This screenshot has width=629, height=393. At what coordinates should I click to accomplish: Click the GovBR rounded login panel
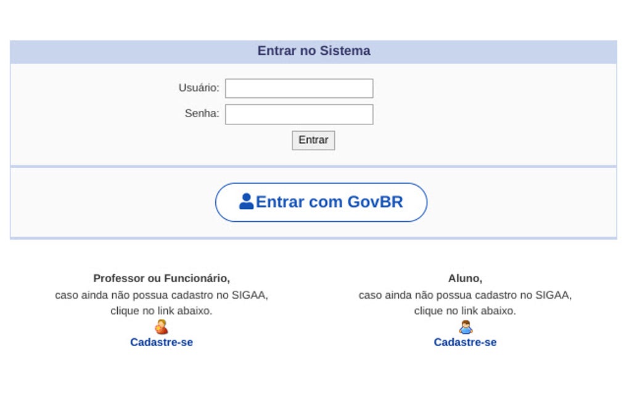pyautogui.click(x=321, y=201)
